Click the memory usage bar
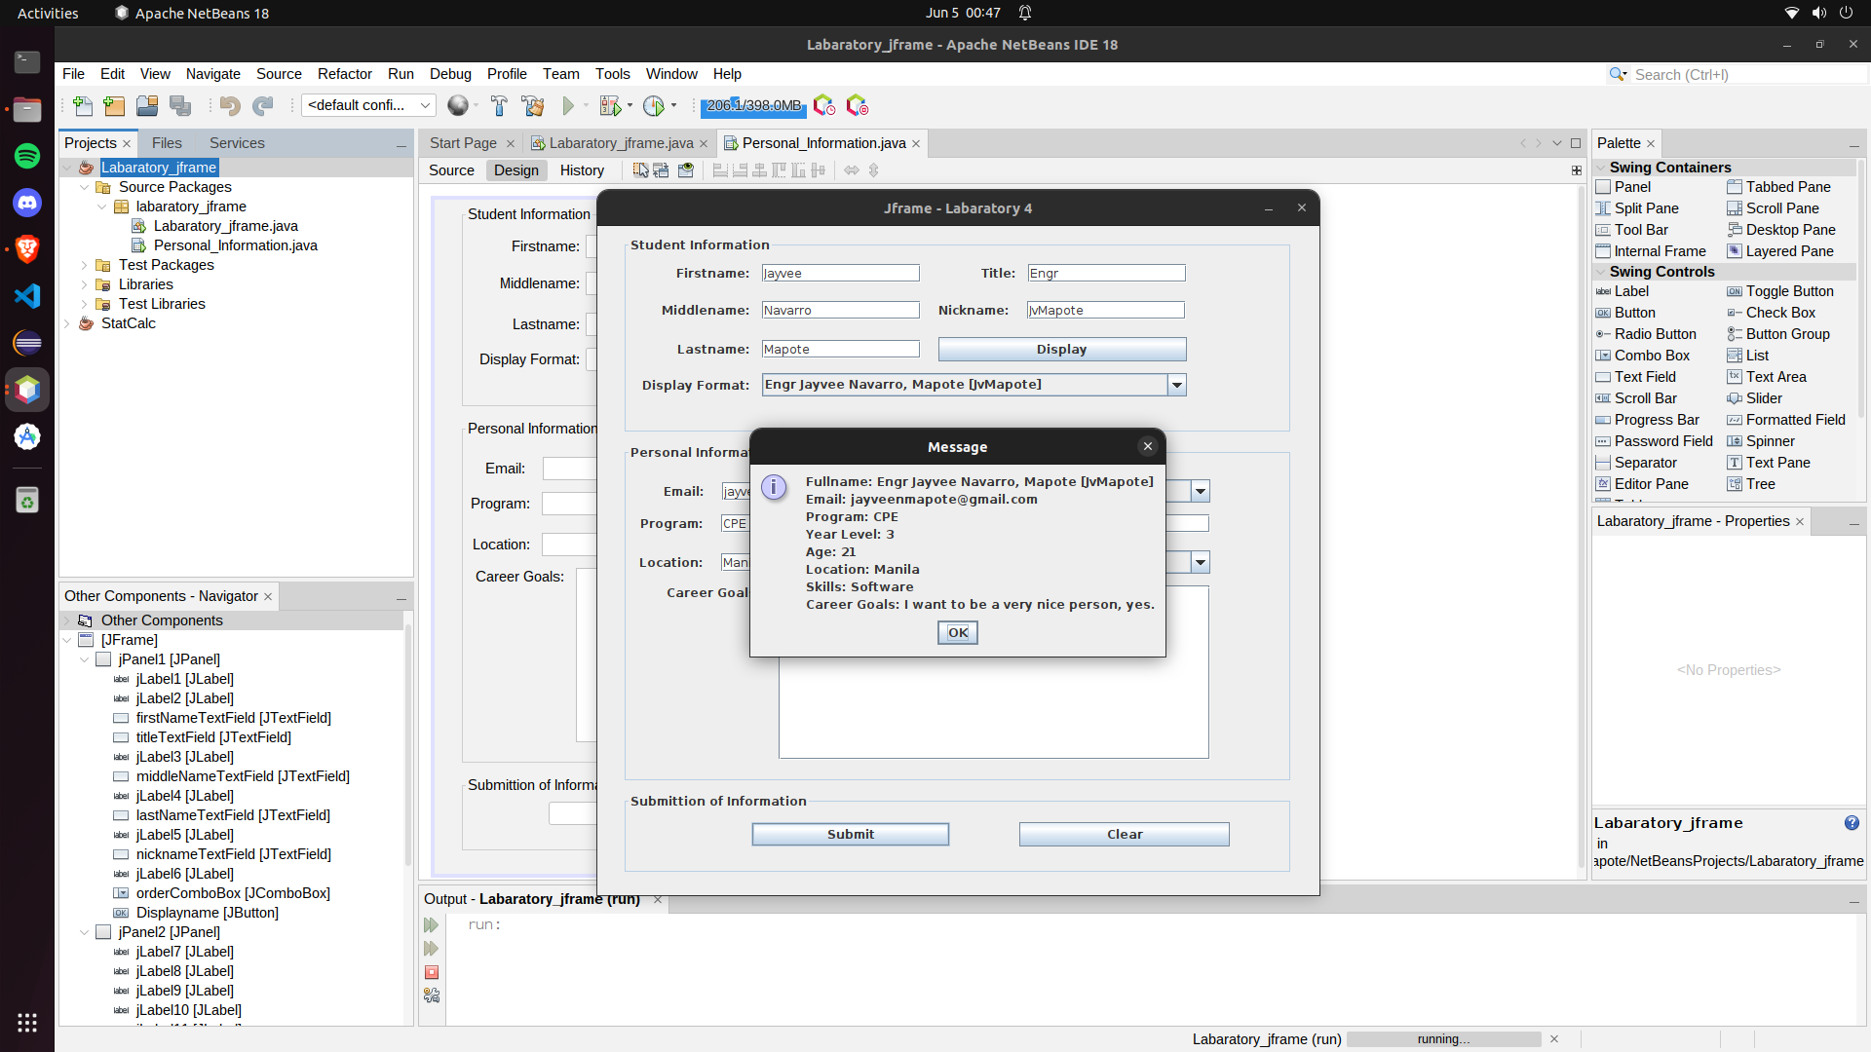 pyautogui.click(x=753, y=106)
